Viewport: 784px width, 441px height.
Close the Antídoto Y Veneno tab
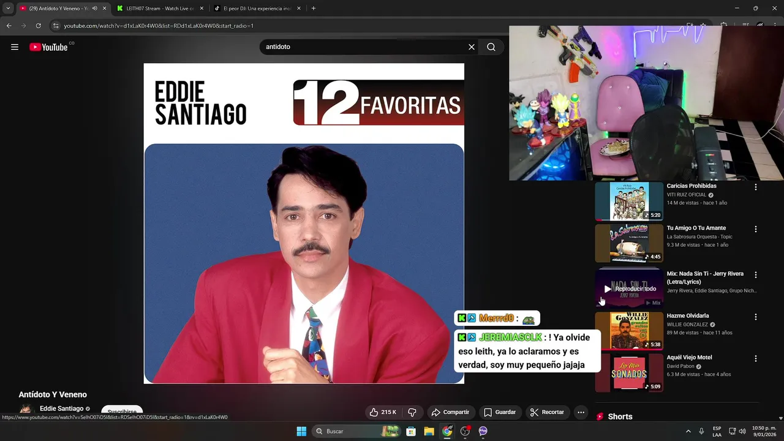[104, 9]
